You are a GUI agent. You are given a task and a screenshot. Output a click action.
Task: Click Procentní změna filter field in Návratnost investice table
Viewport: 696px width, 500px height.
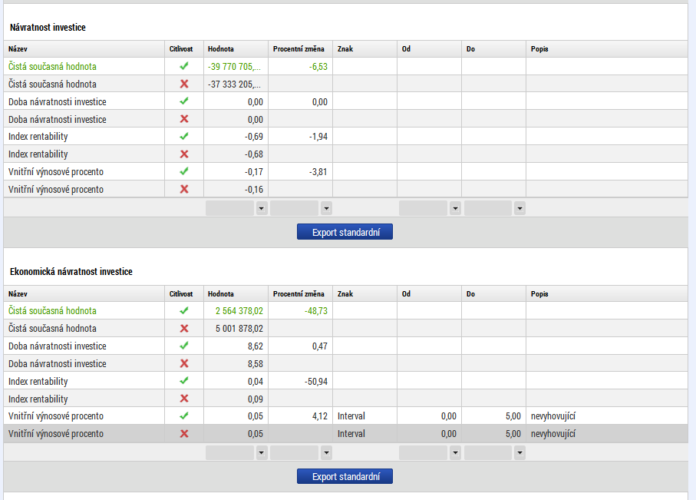[295, 208]
